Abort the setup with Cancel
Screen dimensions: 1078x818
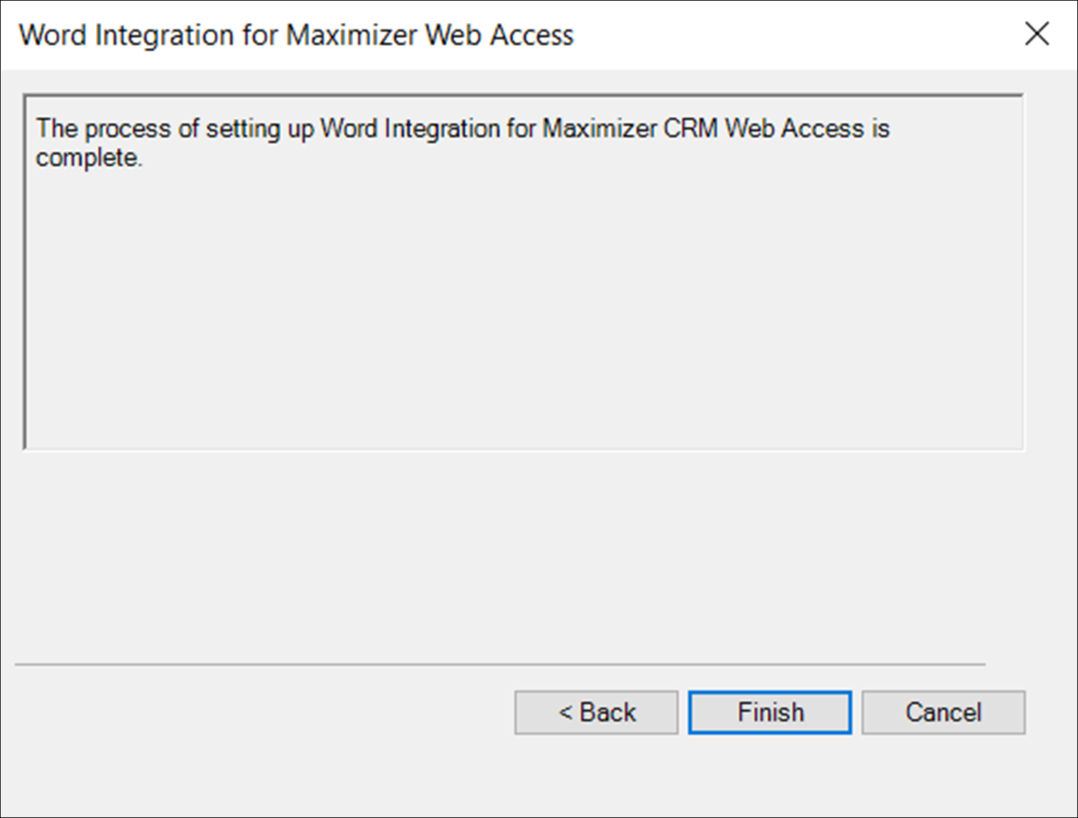click(943, 712)
